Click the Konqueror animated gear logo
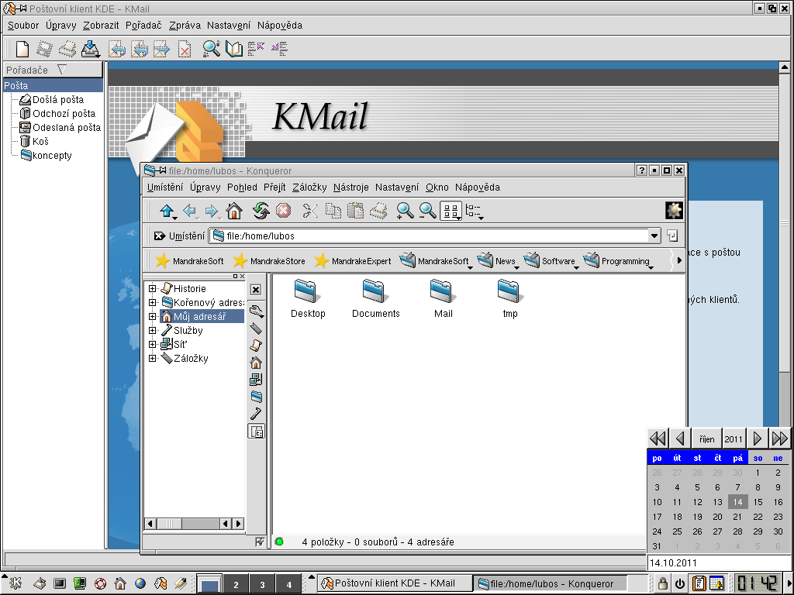794x595 pixels. coord(674,211)
